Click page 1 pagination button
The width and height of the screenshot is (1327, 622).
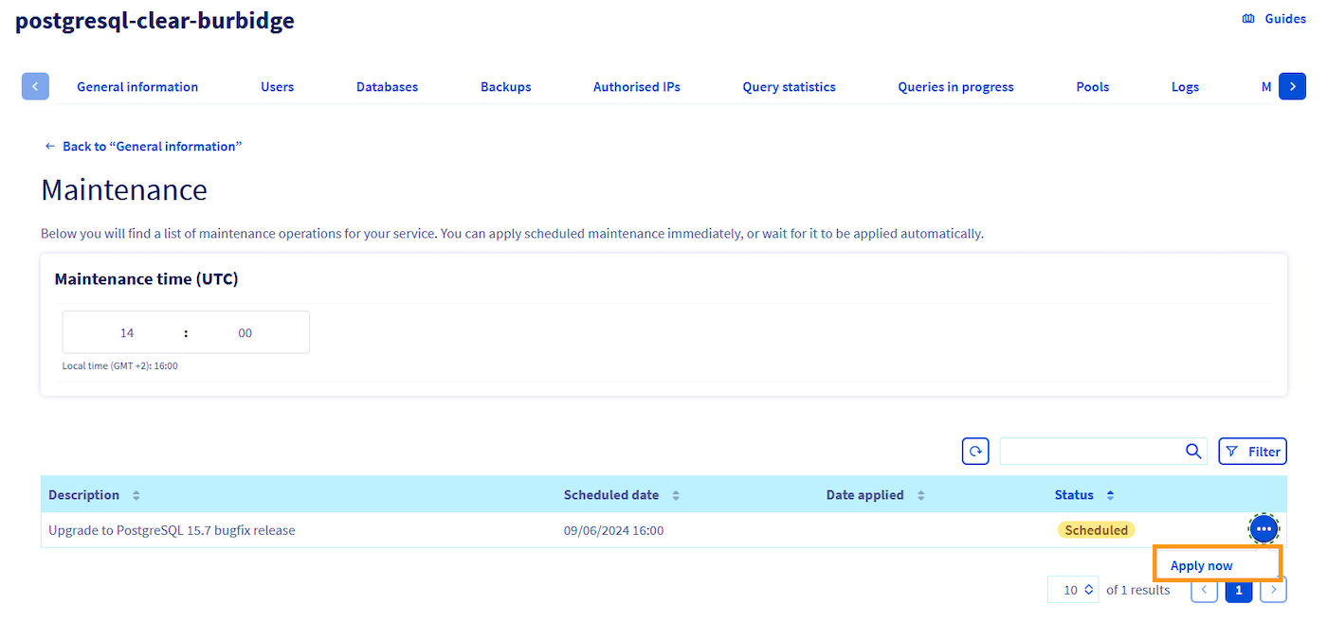(1238, 590)
